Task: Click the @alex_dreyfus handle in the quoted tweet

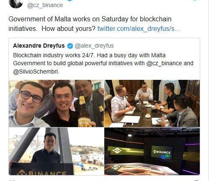Action: [94, 46]
